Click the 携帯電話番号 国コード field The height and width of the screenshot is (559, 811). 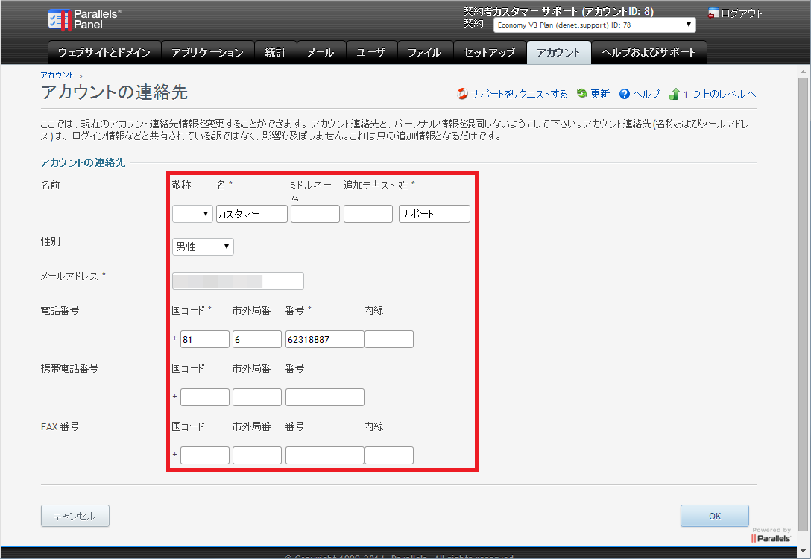205,397
